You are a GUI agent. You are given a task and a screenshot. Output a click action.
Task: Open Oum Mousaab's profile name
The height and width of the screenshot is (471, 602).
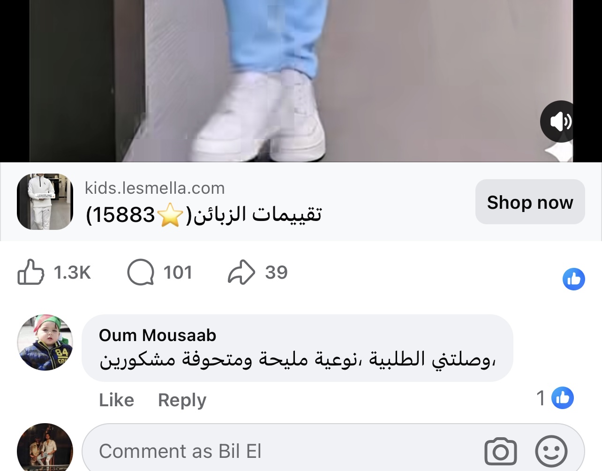tap(158, 335)
